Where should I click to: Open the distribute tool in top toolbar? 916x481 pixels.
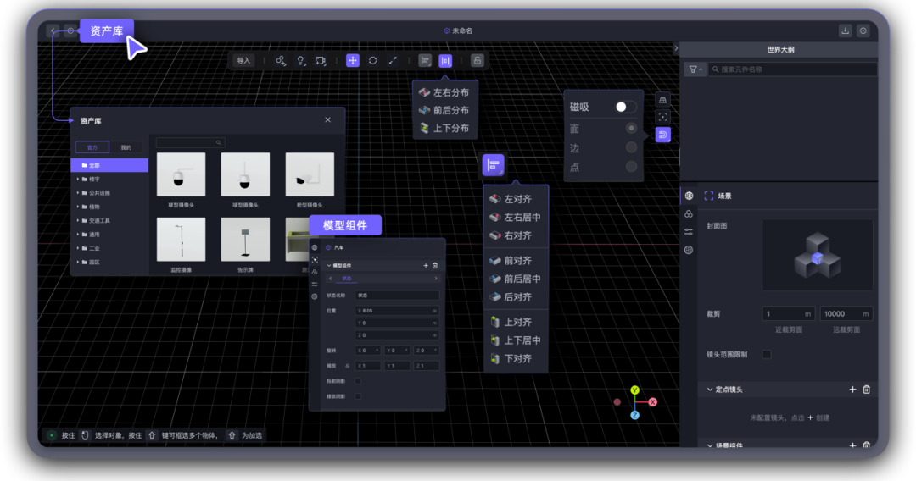coord(445,61)
